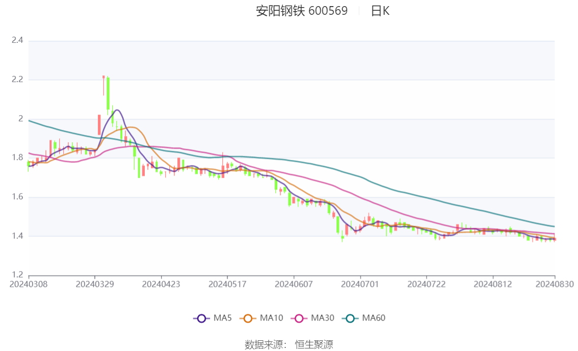This screenshot has height=351, width=578.
Task: Click the 1.8 y-axis value
Action: pos(17,157)
